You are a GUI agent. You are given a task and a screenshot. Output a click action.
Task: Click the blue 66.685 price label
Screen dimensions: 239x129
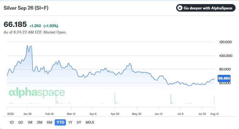pos(224,78)
